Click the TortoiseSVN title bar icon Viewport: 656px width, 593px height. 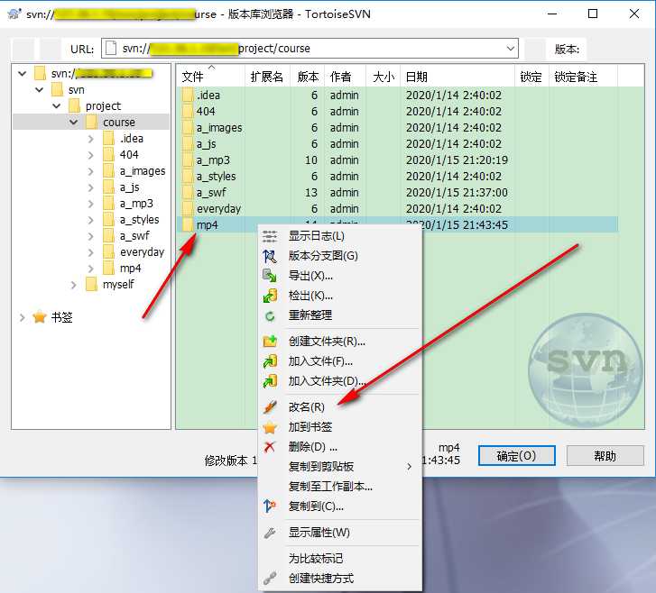(14, 14)
